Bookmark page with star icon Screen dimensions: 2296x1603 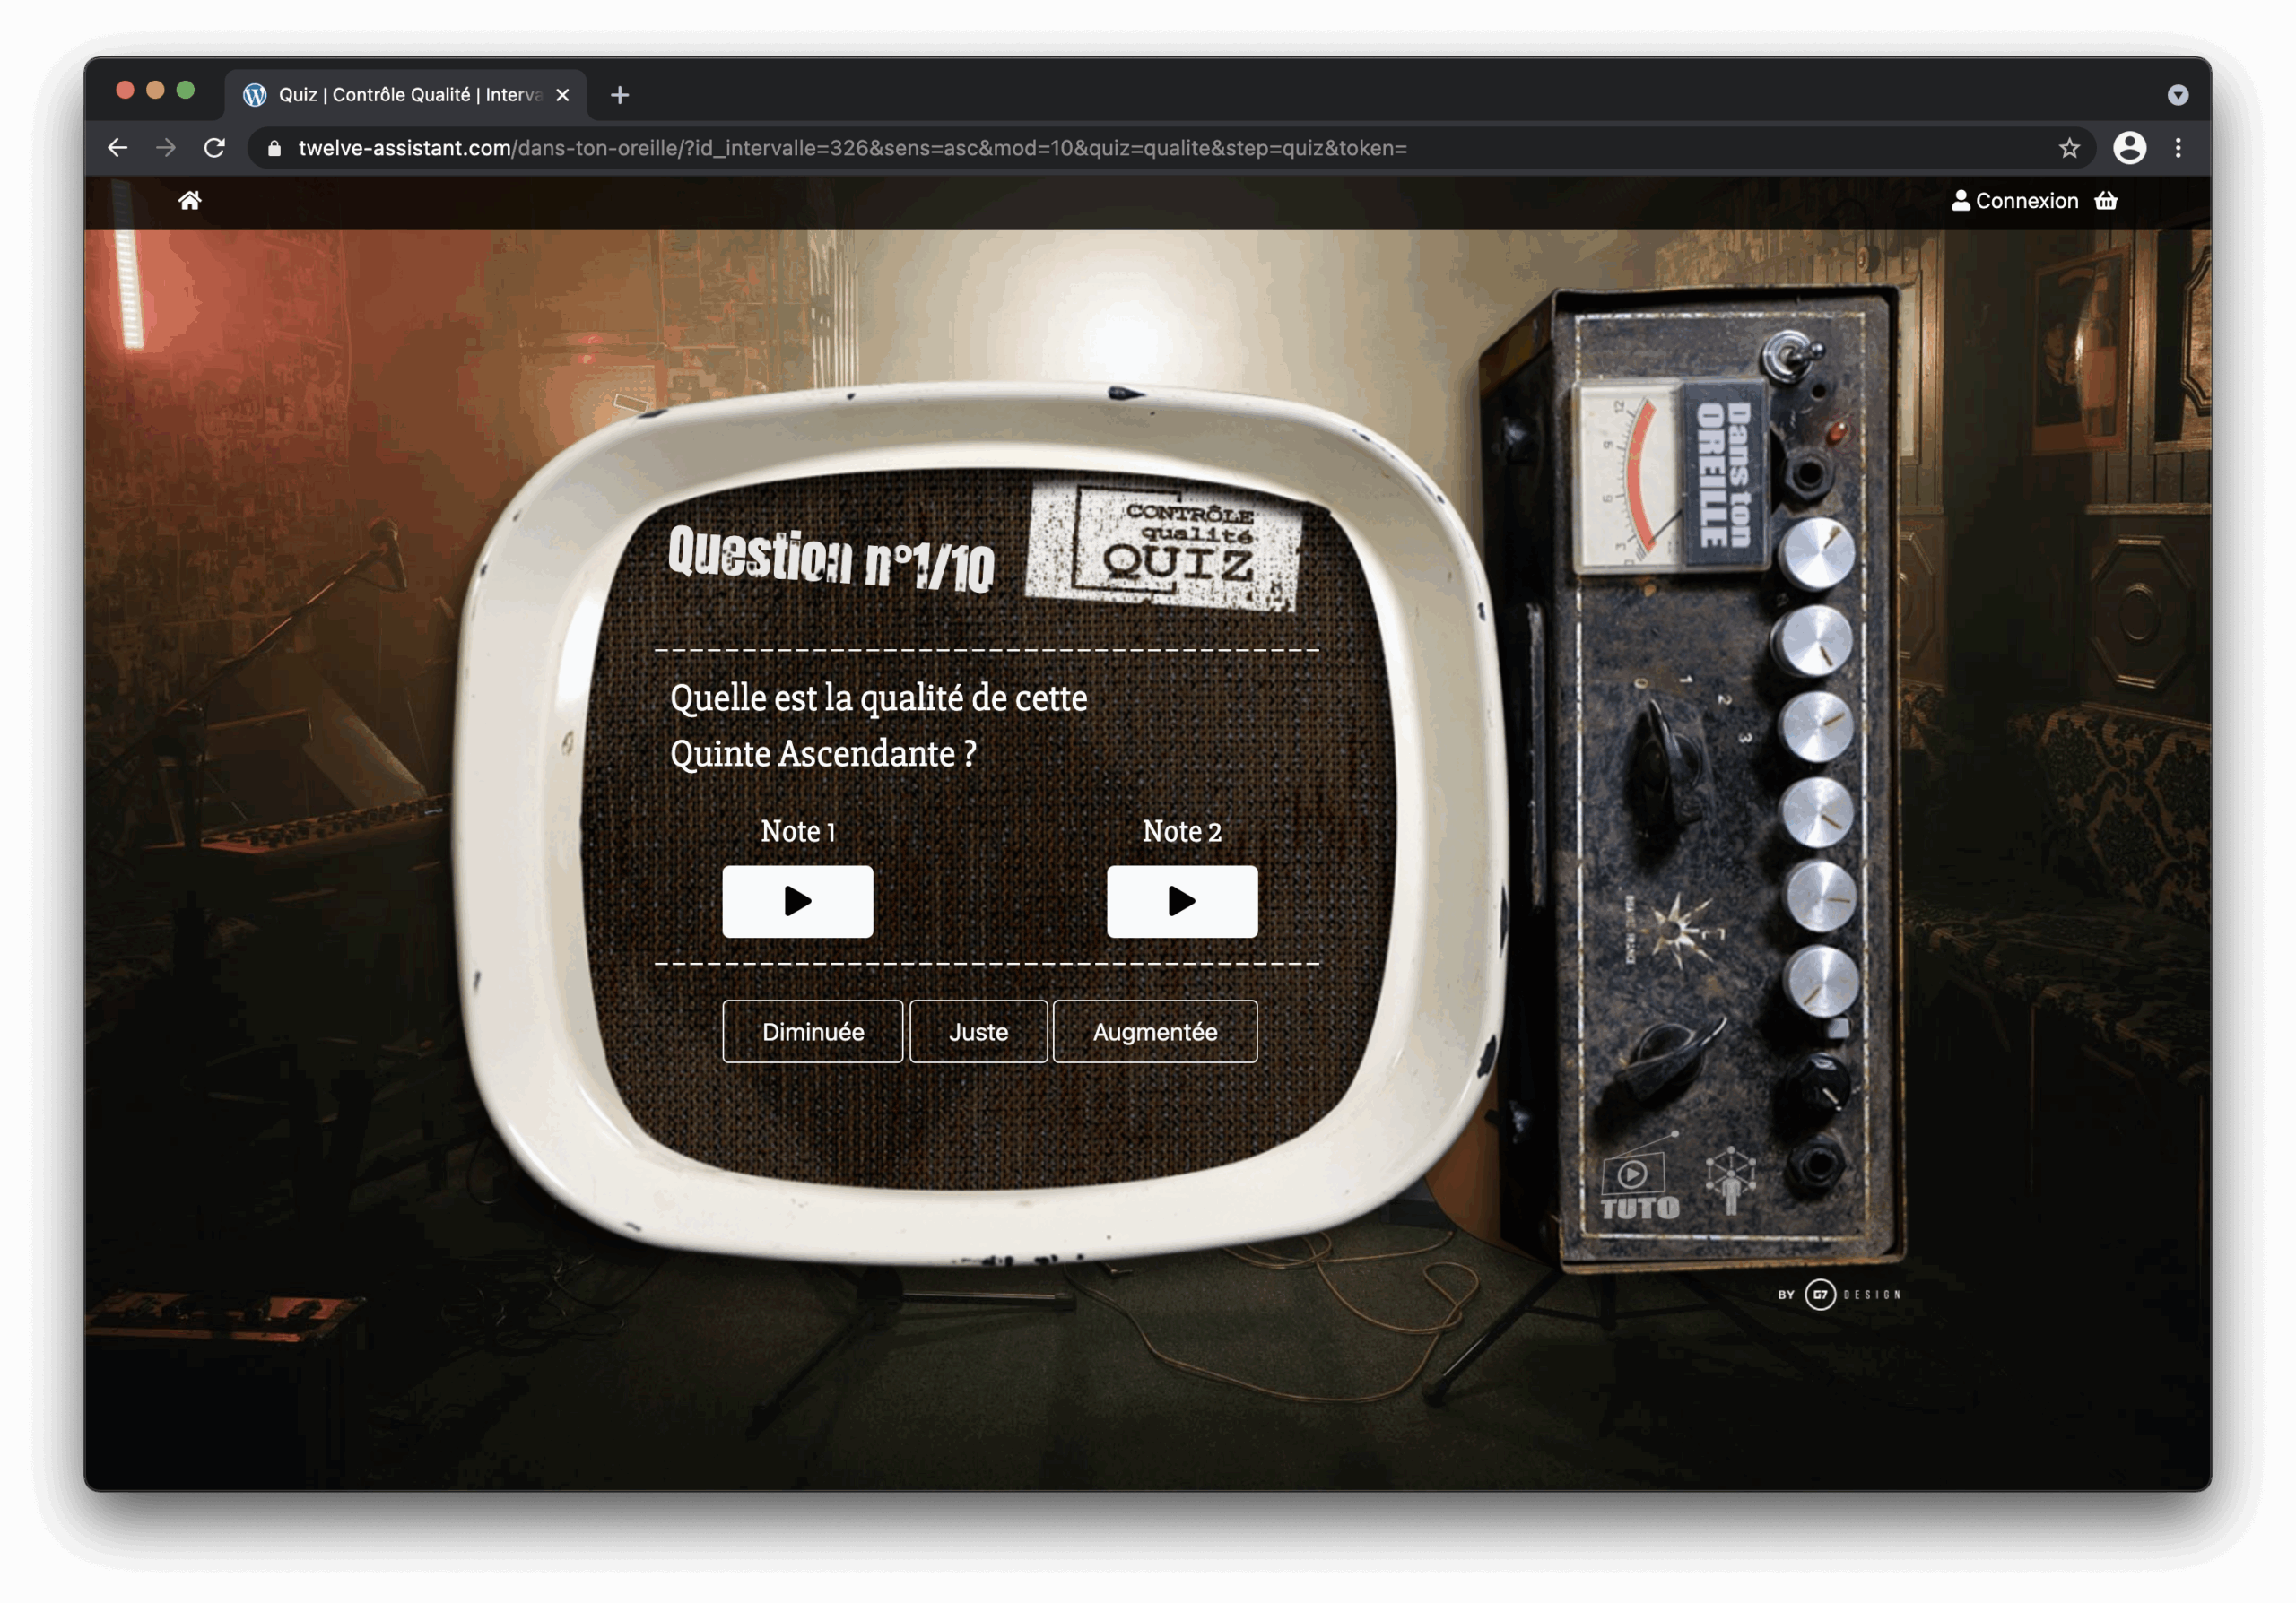pos(2069,148)
